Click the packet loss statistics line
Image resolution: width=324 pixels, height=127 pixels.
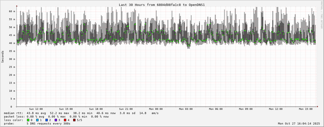pyautogui.click(x=56, y=117)
